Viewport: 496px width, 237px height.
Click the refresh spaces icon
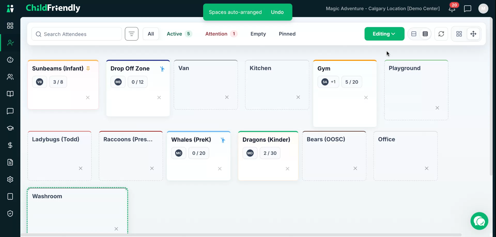point(441,34)
